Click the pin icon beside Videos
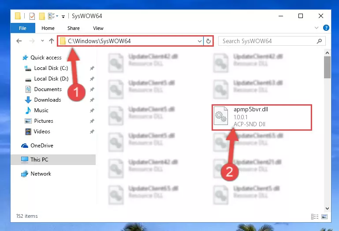 click(x=92, y=132)
